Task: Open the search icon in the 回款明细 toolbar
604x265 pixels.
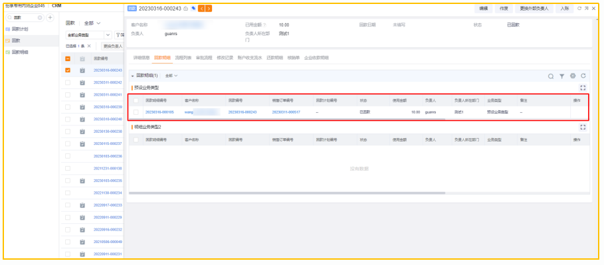Action: pyautogui.click(x=551, y=76)
